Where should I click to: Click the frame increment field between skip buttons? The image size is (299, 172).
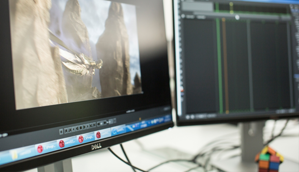coord(102,123)
